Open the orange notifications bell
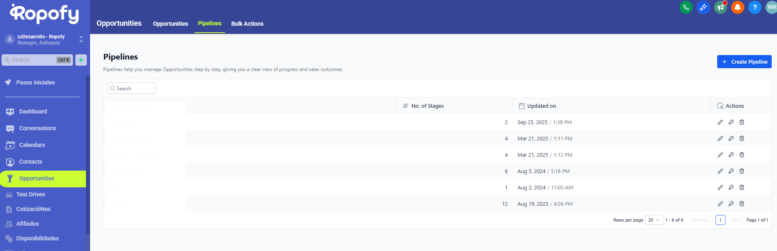The image size is (777, 251). [x=737, y=7]
